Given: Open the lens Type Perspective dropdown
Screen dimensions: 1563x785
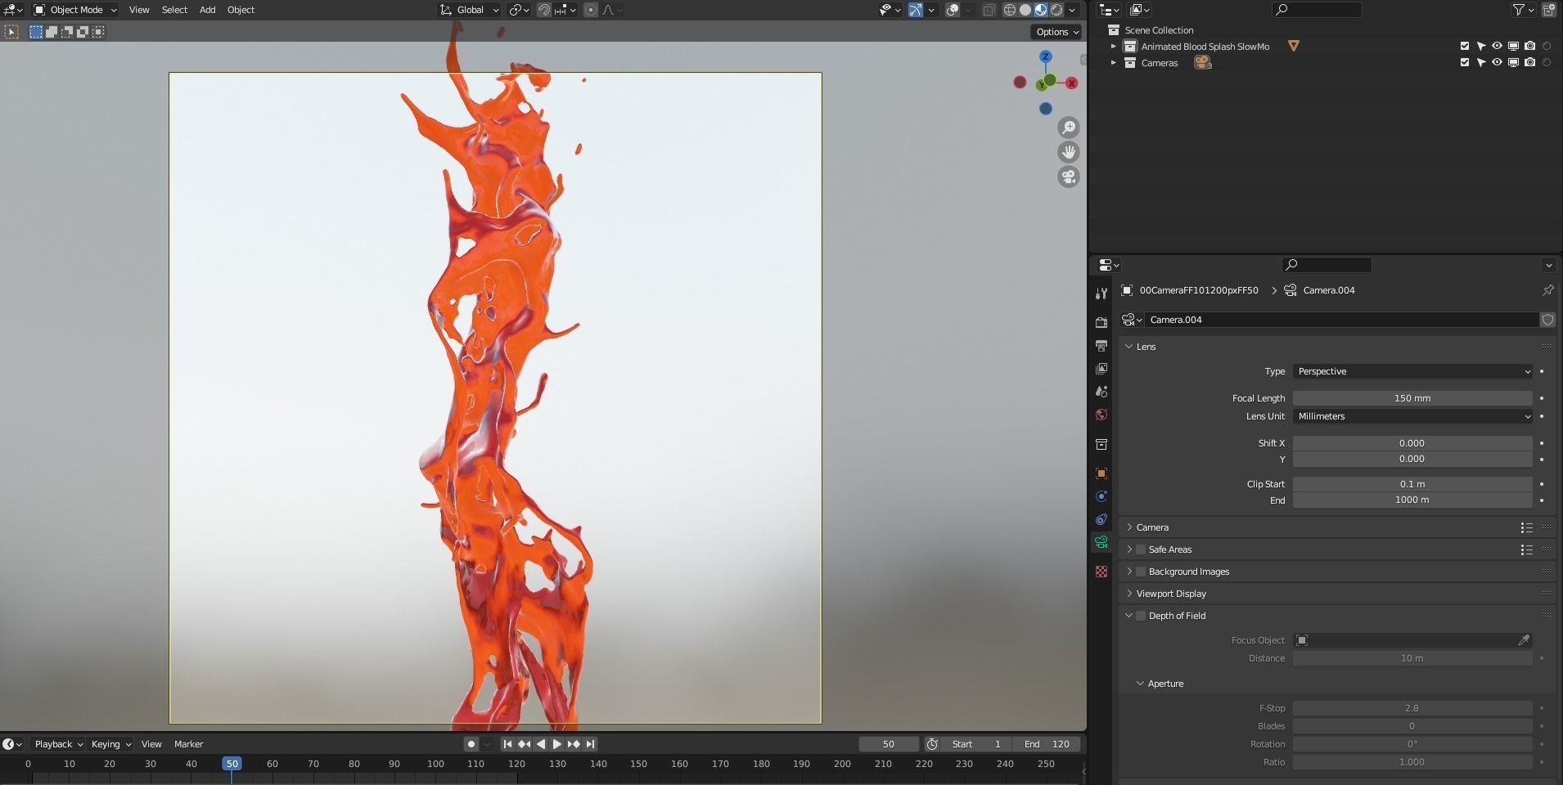Looking at the screenshot, I should [x=1412, y=371].
